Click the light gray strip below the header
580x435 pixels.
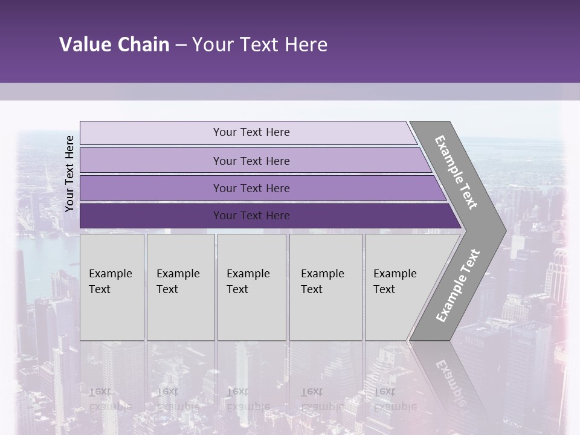tap(290, 91)
